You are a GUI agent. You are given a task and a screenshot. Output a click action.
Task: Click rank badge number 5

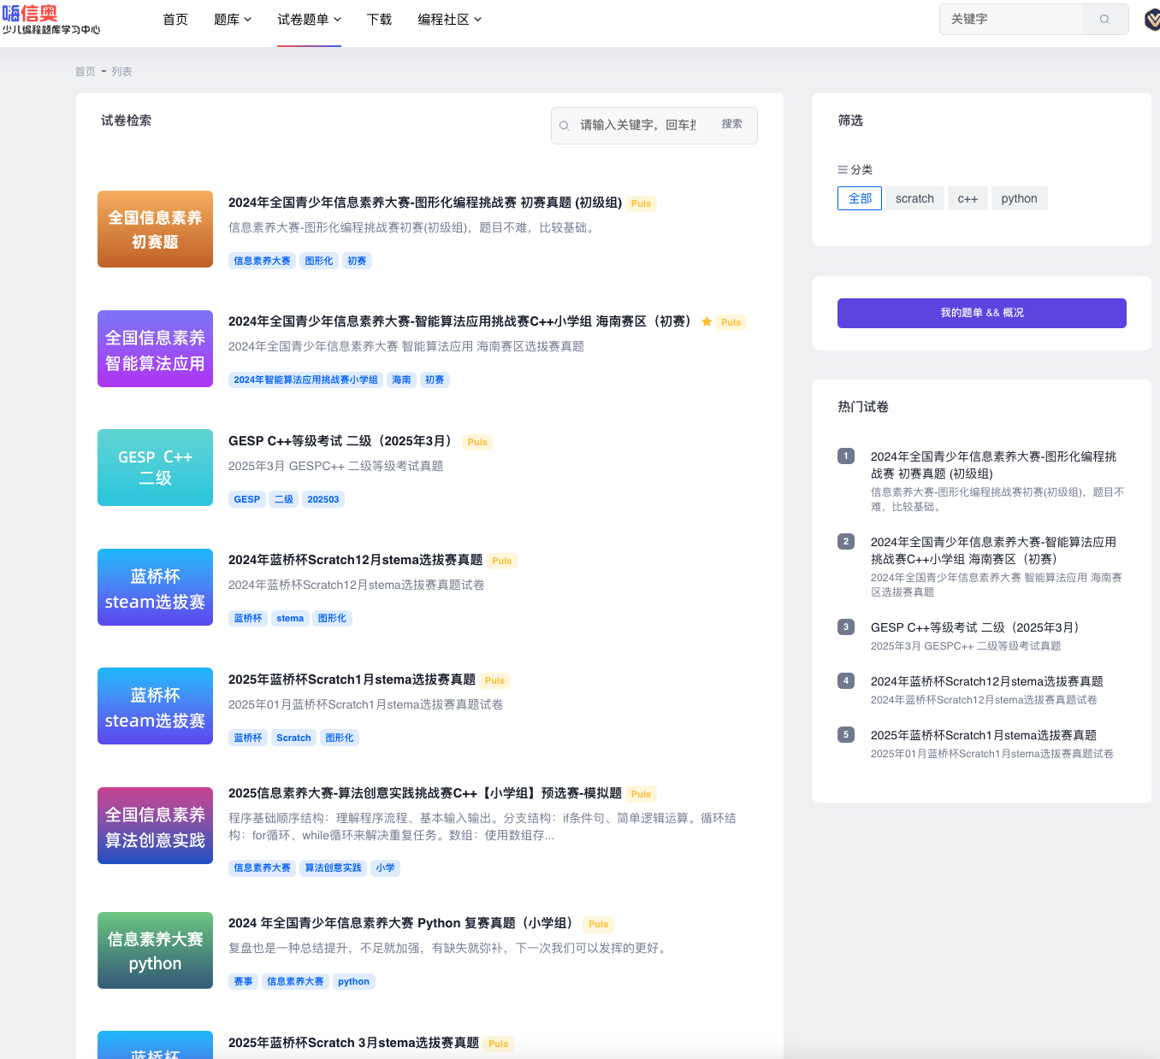tap(846, 734)
